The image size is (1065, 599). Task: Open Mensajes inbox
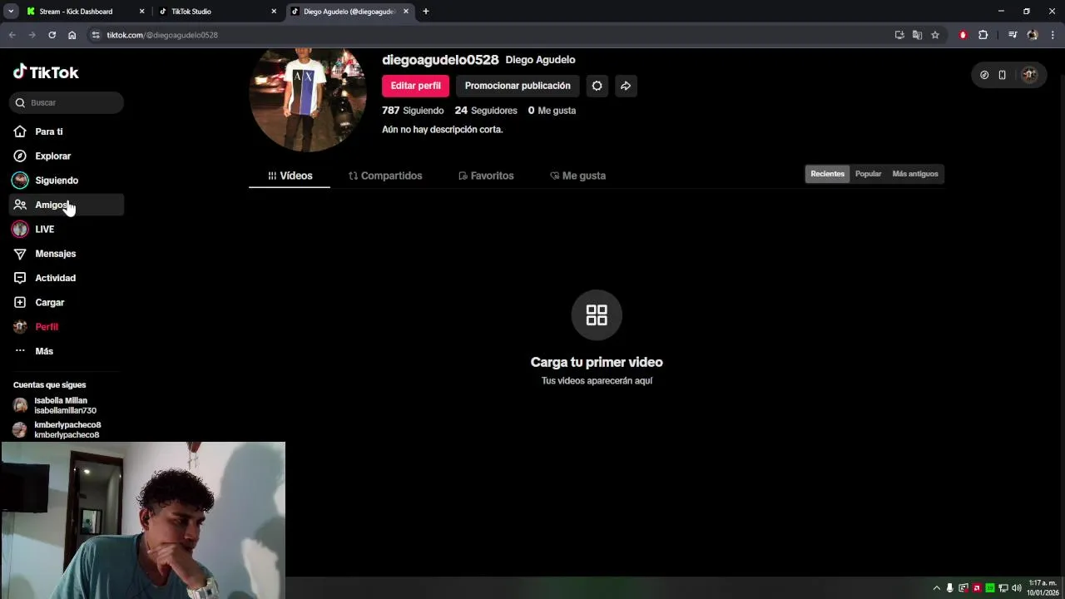pyautogui.click(x=67, y=254)
